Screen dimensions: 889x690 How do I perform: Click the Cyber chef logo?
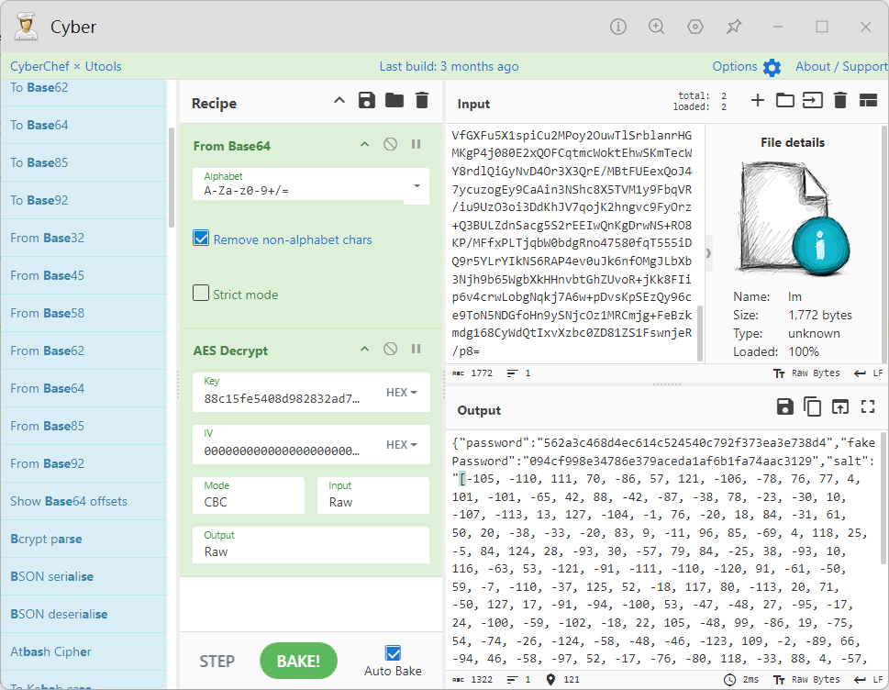[26, 27]
